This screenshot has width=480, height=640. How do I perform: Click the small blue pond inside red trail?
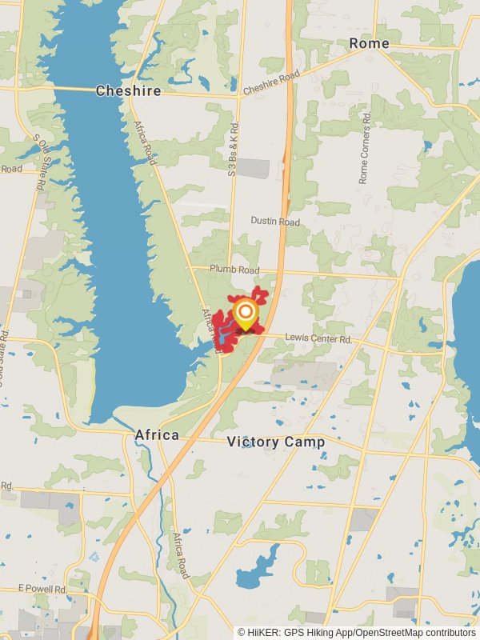[x=222, y=334]
